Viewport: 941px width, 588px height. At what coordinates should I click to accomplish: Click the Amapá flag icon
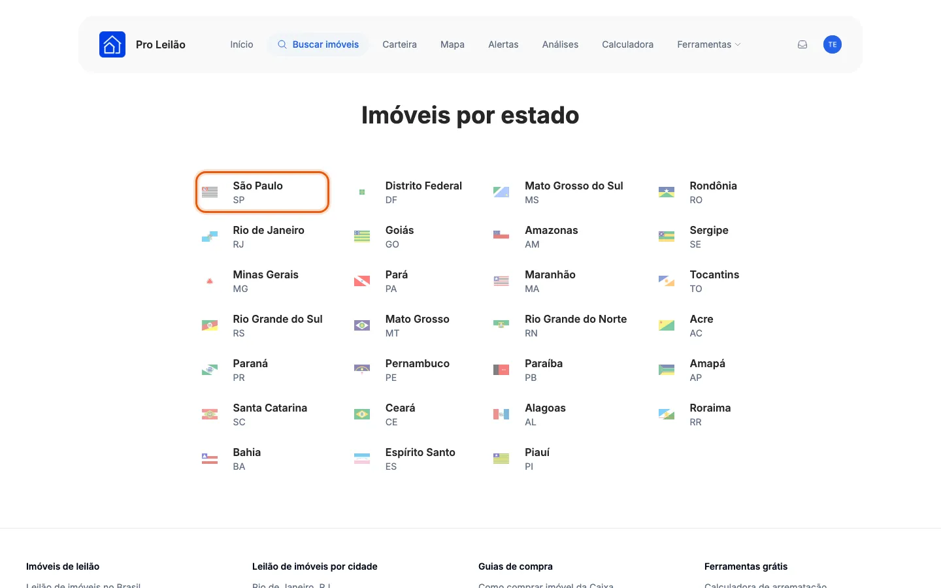[667, 370]
